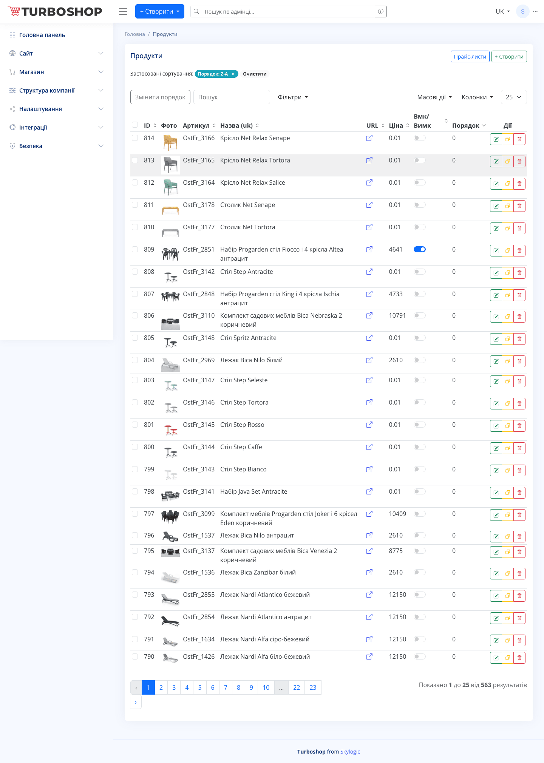Open URL link for Столик Net Senape
This screenshot has width=544, height=763.
pyautogui.click(x=369, y=205)
